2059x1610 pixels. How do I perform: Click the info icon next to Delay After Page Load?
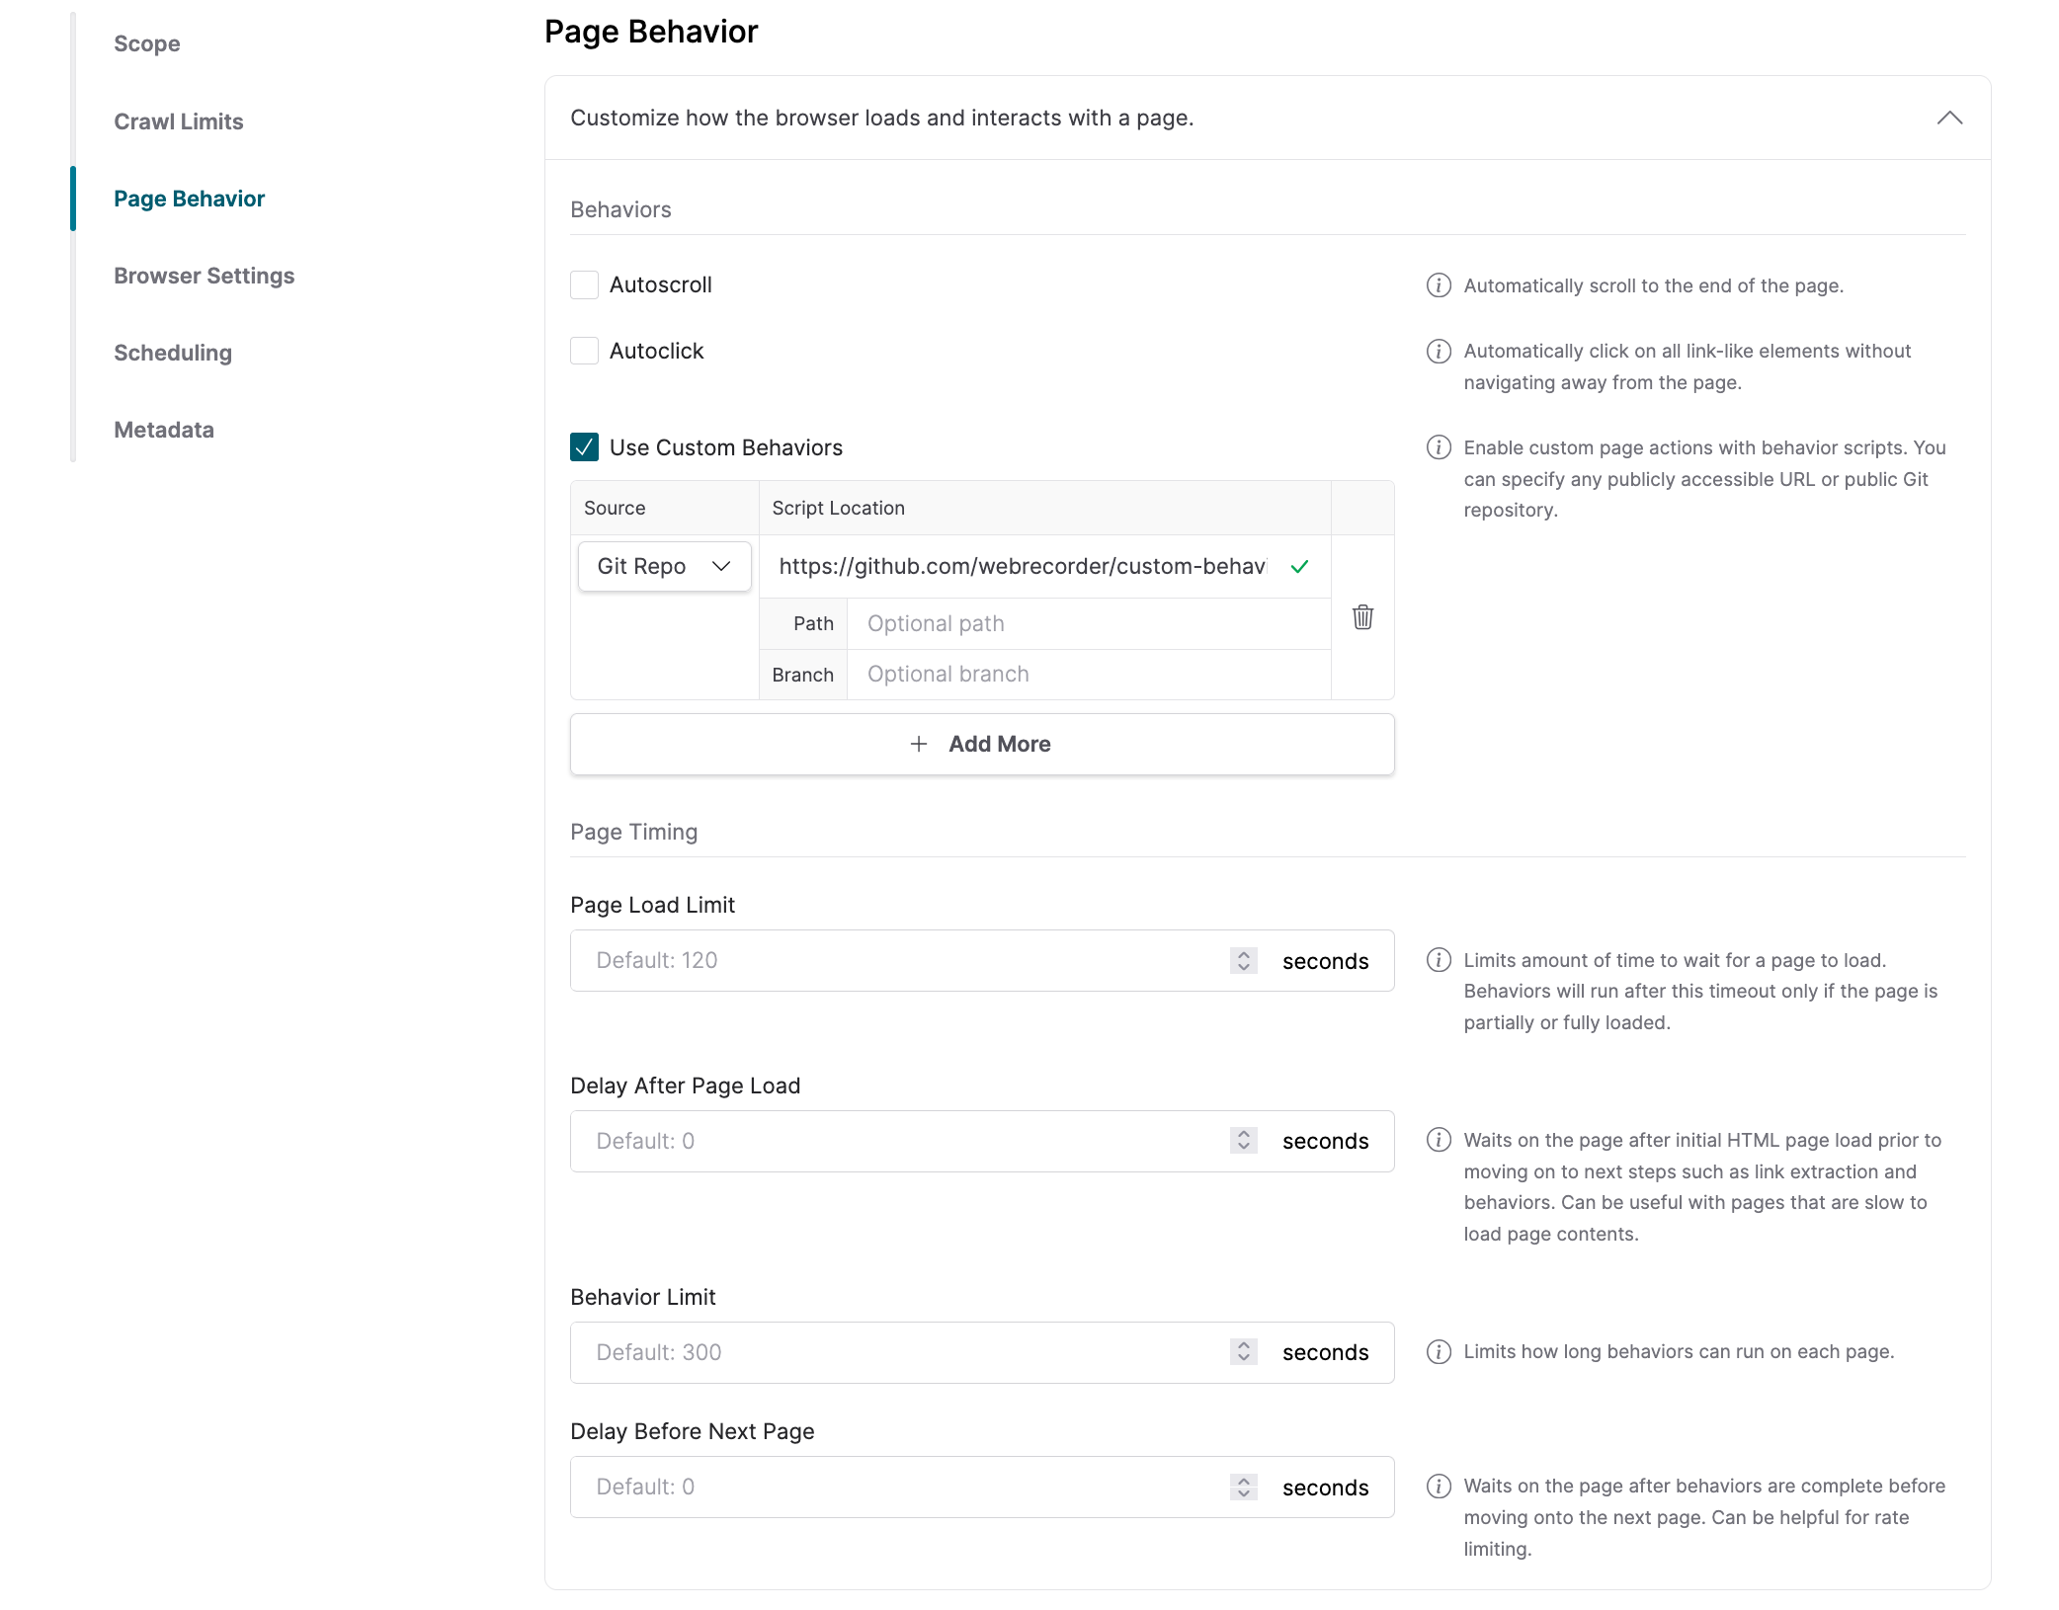[x=1439, y=1140]
